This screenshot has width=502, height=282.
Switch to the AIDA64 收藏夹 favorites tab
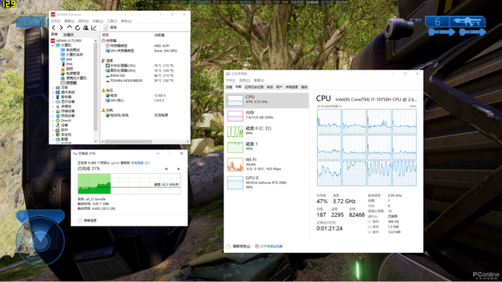[68, 34]
